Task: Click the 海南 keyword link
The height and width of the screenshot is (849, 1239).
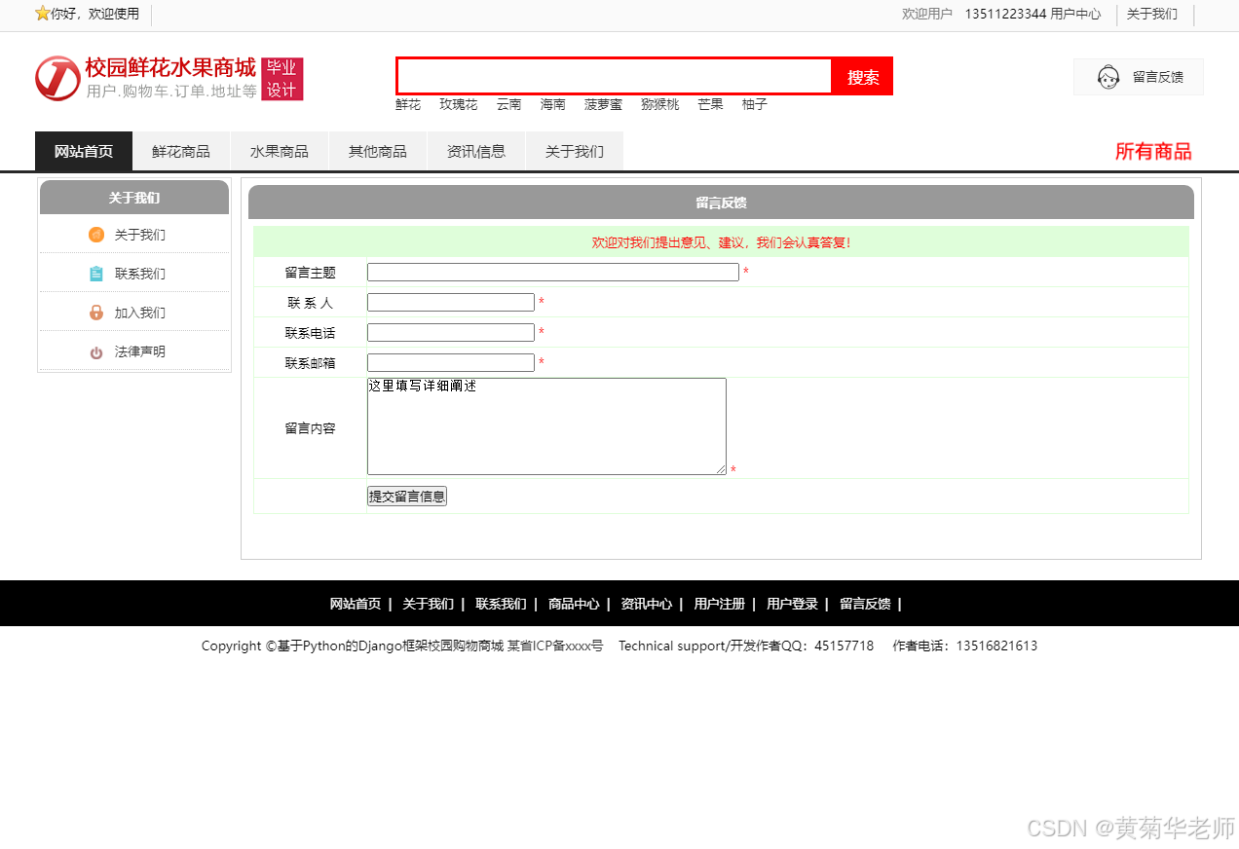Action: click(553, 104)
